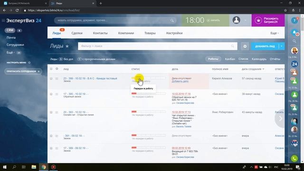Switch to the Канбан view
The image size is (304, 171).
pos(230,59)
